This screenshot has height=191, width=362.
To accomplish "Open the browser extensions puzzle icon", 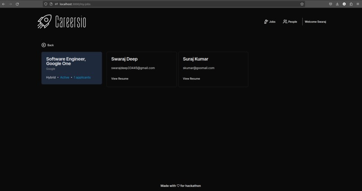I will pyautogui.click(x=351, y=4).
